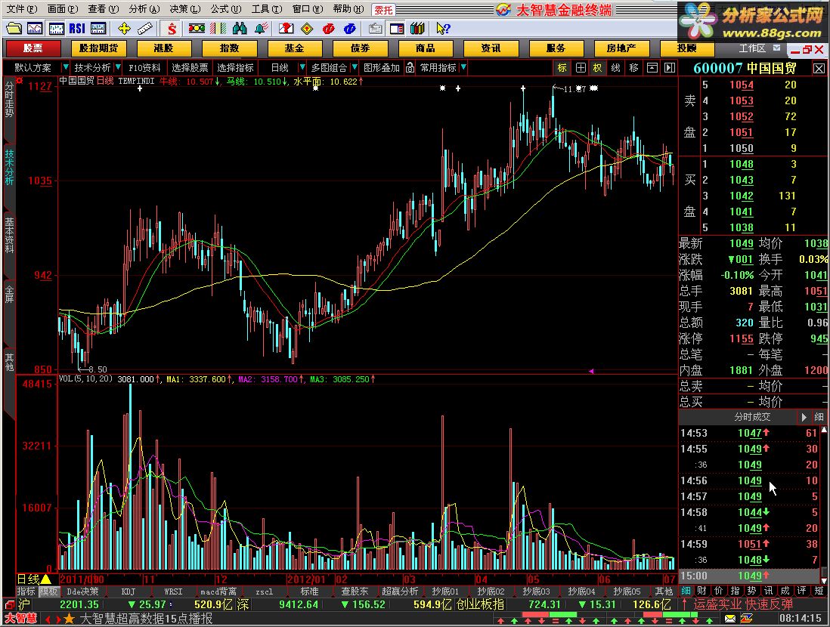The image size is (830, 627).
Task: Click the collapse panel icon above chart
Action: click(652, 68)
